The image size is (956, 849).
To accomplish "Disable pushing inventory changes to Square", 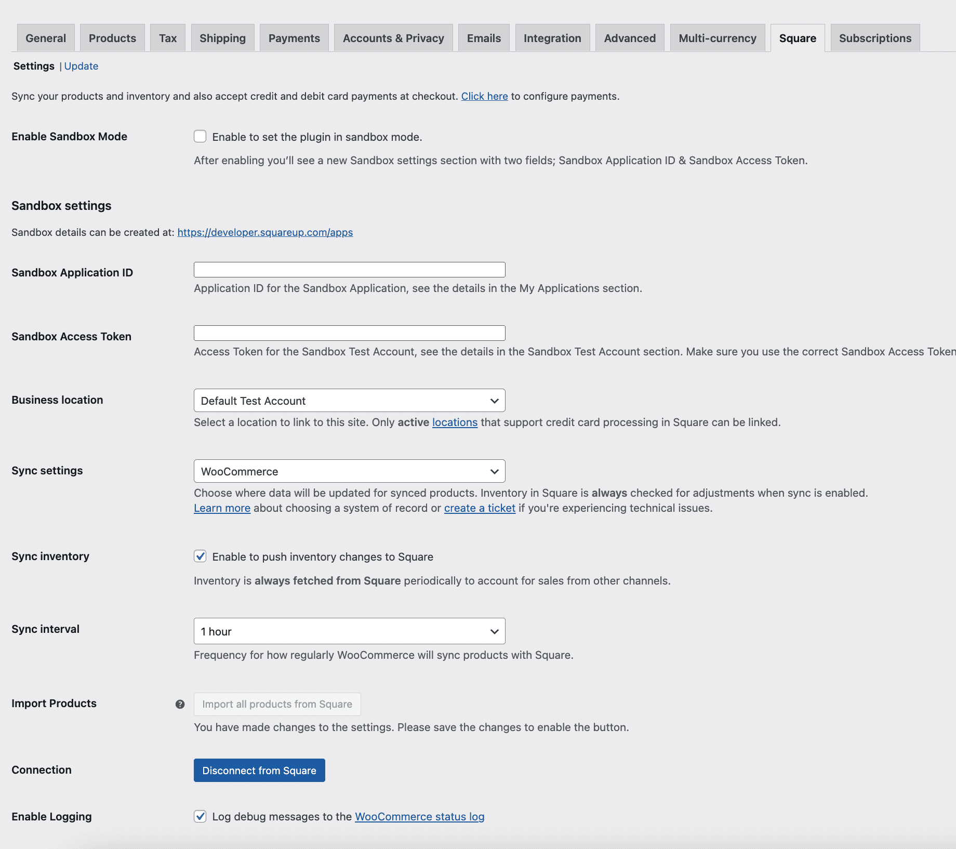I will click(x=201, y=556).
